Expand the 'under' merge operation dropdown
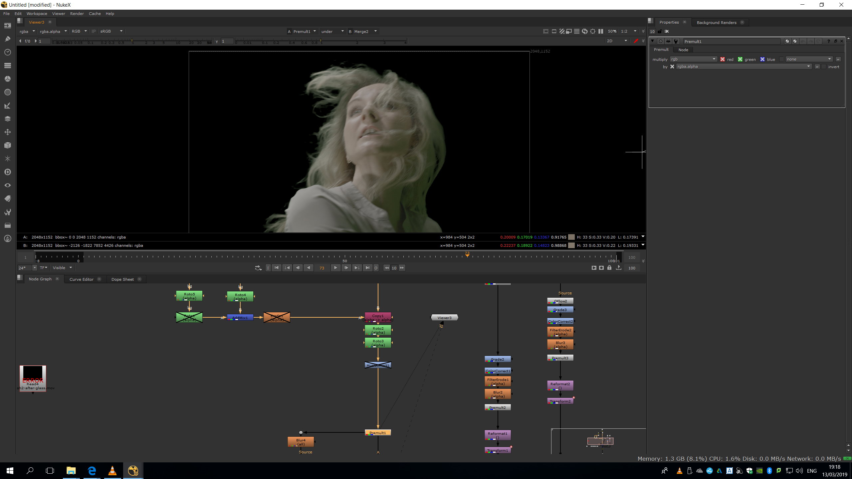This screenshot has width=852, height=479. [x=332, y=31]
